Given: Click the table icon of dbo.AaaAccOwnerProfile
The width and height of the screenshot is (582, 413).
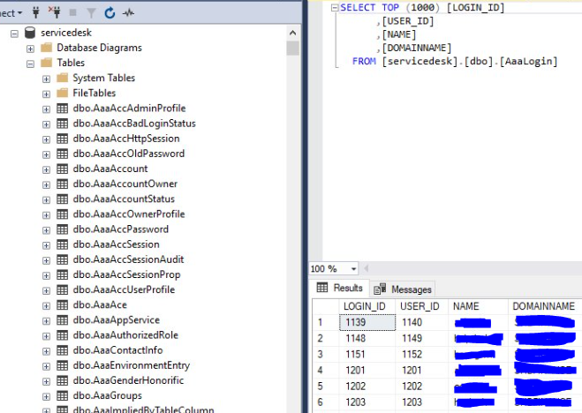Looking at the screenshot, I should tap(63, 214).
